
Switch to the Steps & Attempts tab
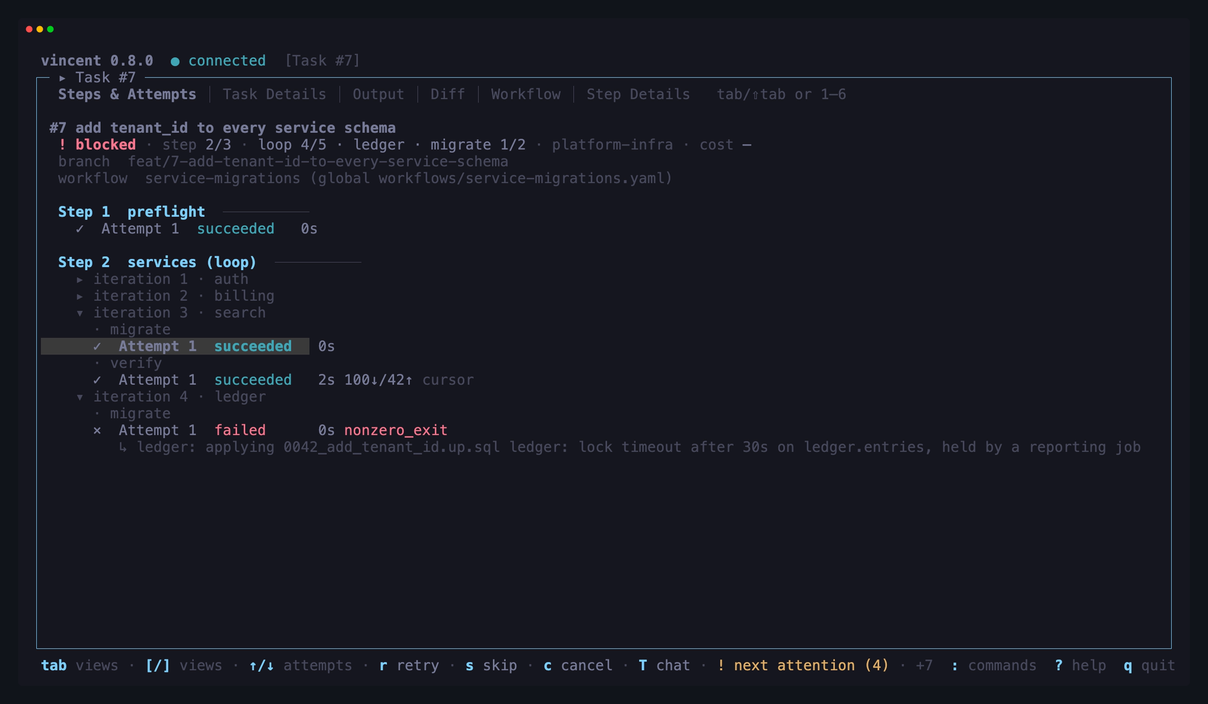coord(127,95)
